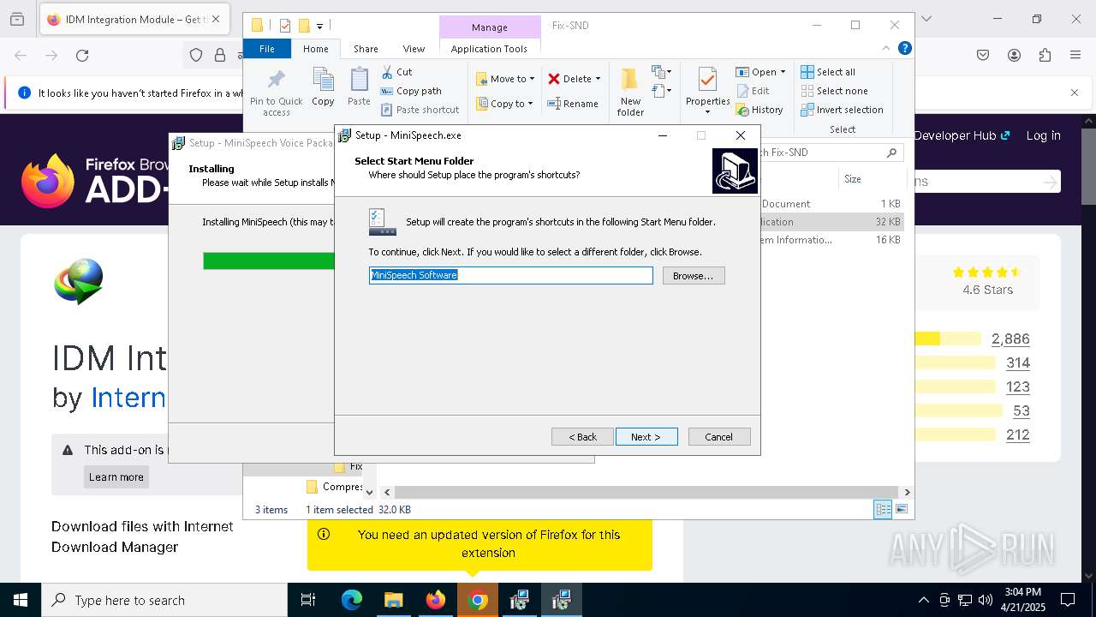The width and height of the screenshot is (1096, 617).
Task: Click Select all
Action: [828, 72]
